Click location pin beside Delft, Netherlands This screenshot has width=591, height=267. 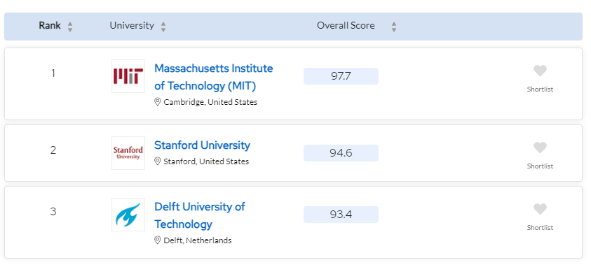(158, 240)
